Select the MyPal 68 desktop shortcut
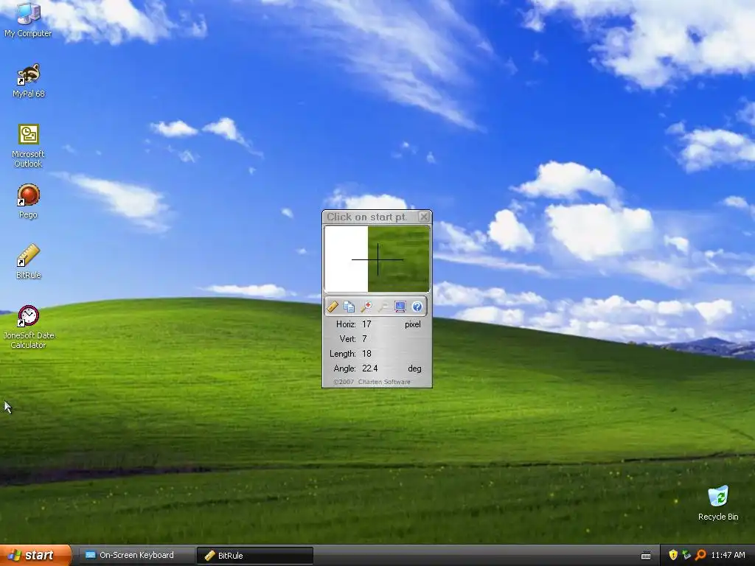 coord(29,80)
